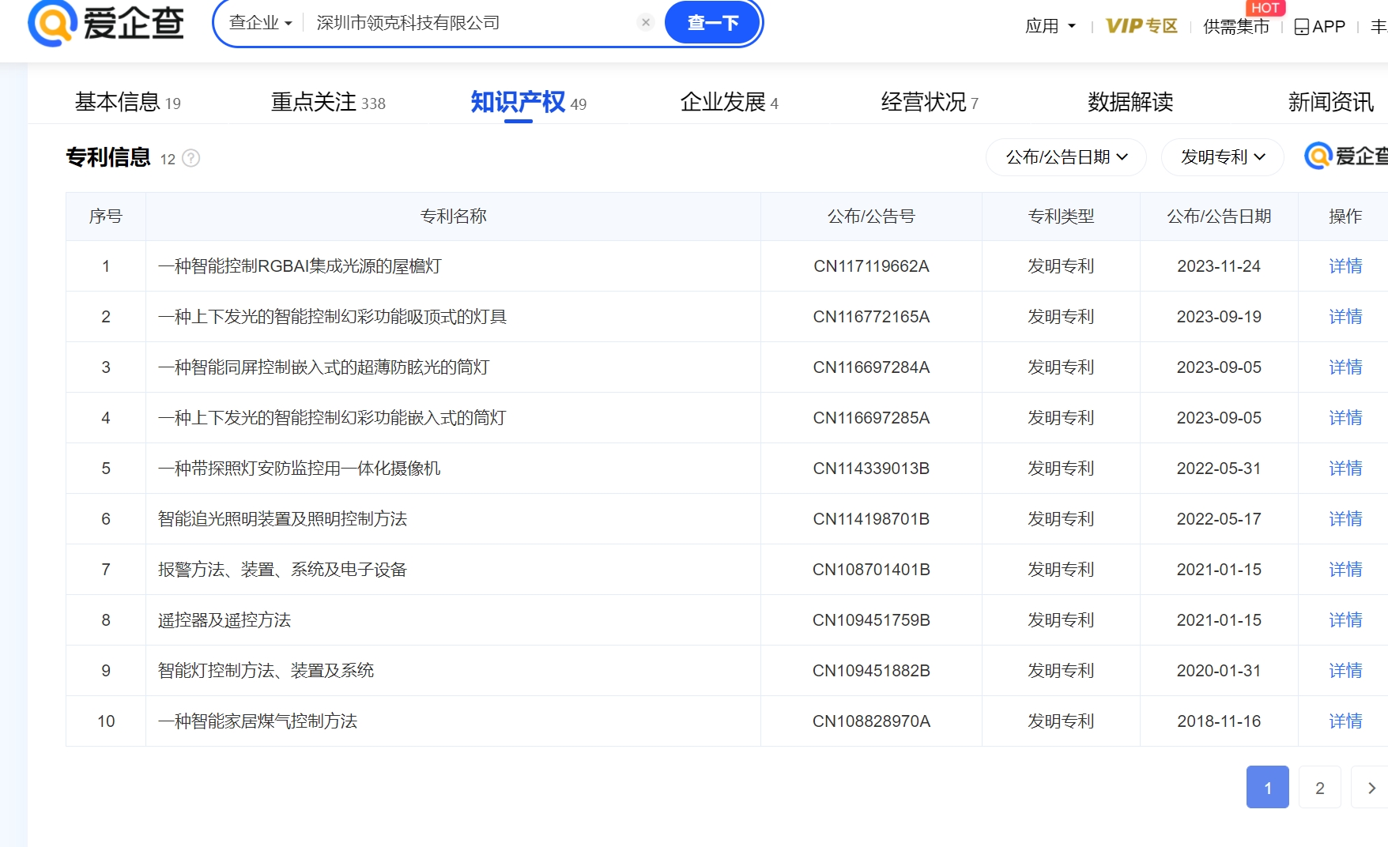Open 详情 for 遥控器及遥控方法 patent
This screenshot has height=847, width=1388.
pyautogui.click(x=1345, y=620)
